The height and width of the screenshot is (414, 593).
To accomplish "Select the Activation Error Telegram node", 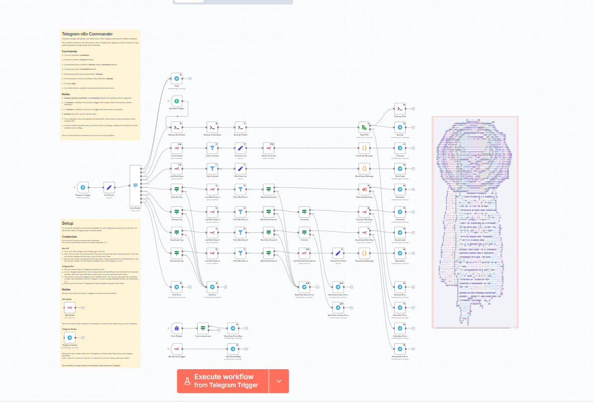I will pos(400,328).
